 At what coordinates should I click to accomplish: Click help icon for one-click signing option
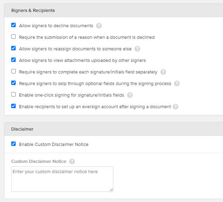(130, 95)
